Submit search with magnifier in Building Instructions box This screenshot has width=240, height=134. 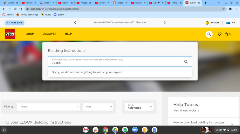pyautogui.click(x=186, y=62)
